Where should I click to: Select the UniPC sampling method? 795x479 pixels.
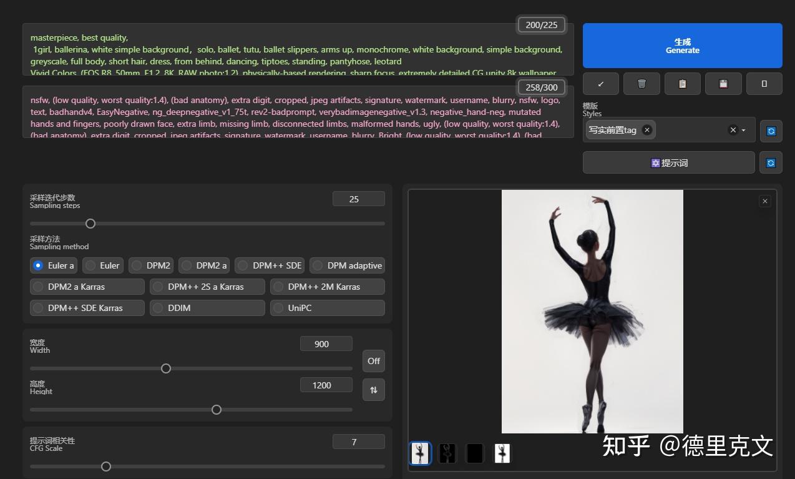click(x=327, y=308)
